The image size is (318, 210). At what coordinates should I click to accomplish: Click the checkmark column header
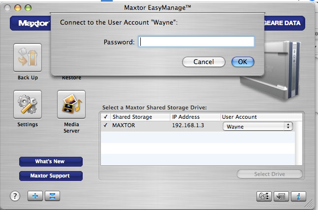pos(105,117)
